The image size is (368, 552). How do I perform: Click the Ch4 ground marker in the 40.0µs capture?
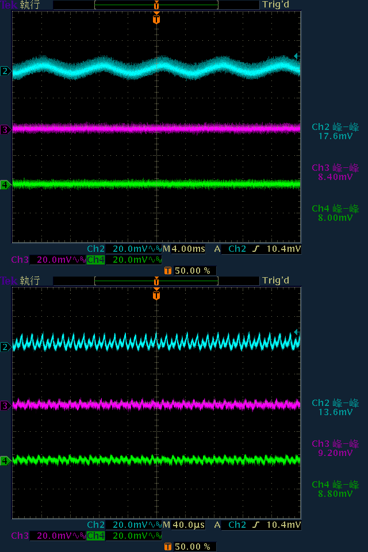[5, 460]
